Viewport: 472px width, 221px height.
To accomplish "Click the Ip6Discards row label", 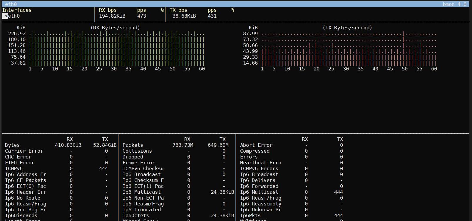I will click(x=21, y=215).
